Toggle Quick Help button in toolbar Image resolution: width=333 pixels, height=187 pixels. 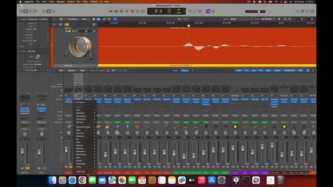tap(31, 11)
